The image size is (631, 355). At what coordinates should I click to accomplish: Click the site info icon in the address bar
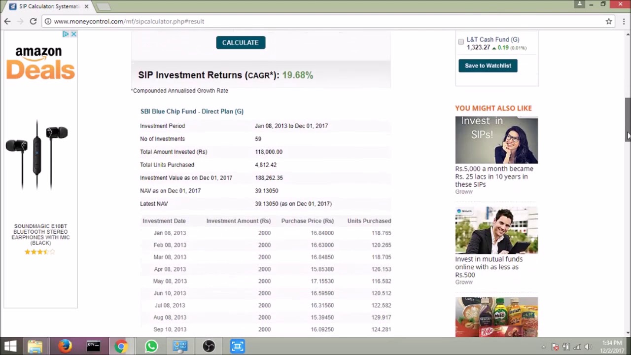click(x=47, y=21)
